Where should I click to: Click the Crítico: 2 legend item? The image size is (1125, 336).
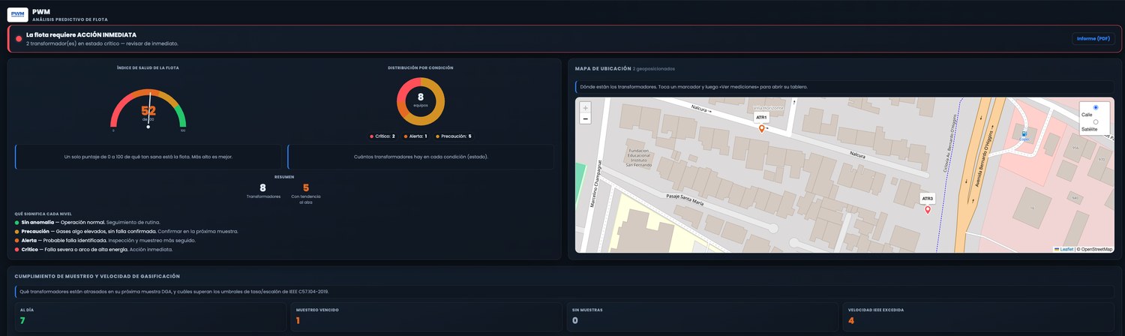click(382, 136)
